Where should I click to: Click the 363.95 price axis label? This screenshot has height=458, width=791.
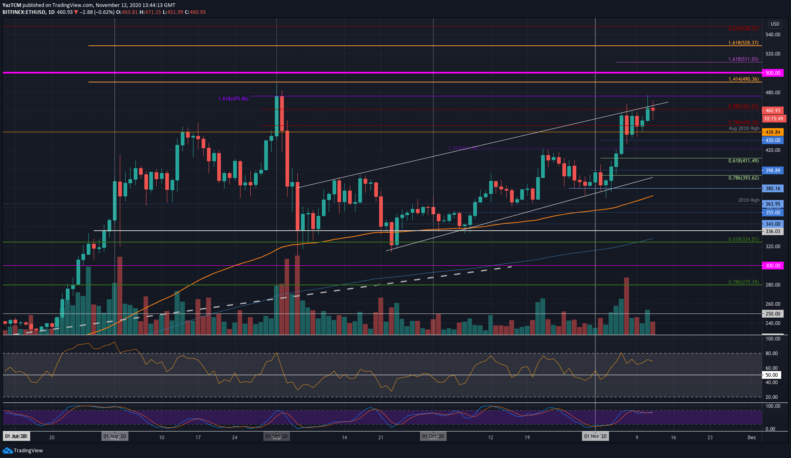(x=773, y=204)
